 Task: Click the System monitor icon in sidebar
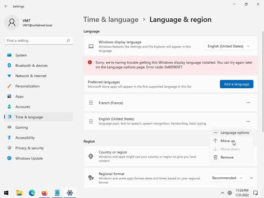pyautogui.click(x=9, y=55)
